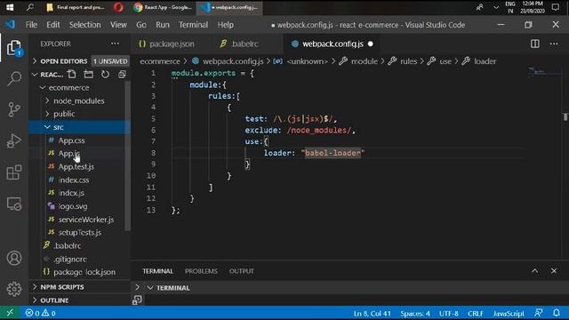
Task: Change line endings via CRLF
Action: coord(476,313)
